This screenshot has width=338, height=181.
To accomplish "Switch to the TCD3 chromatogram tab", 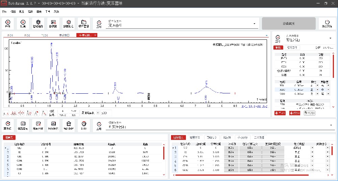I will [x=45, y=35].
